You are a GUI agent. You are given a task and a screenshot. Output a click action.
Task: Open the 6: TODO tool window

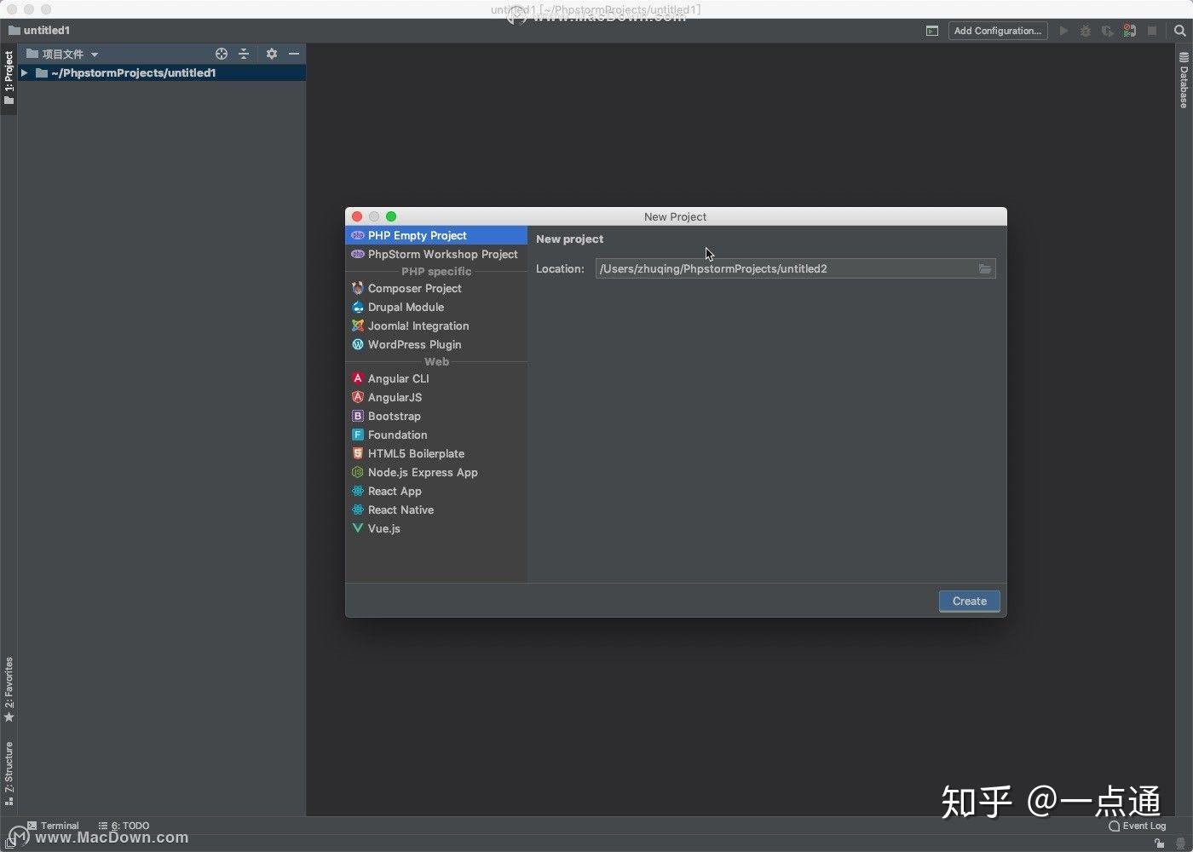(124, 826)
